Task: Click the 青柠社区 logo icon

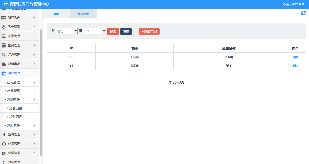Action: click(6, 4)
